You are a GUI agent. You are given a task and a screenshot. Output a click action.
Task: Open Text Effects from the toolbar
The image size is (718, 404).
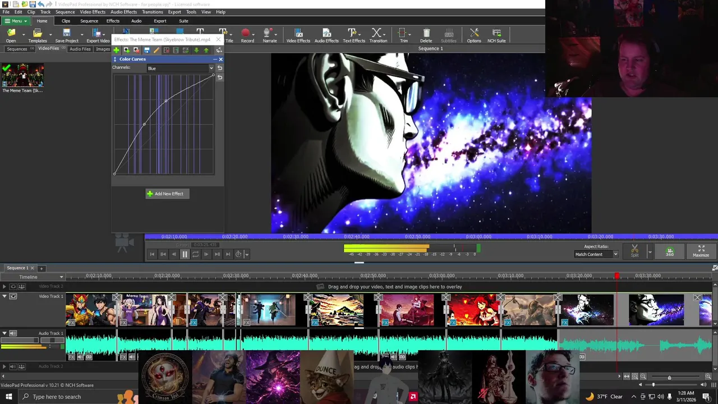(353, 36)
